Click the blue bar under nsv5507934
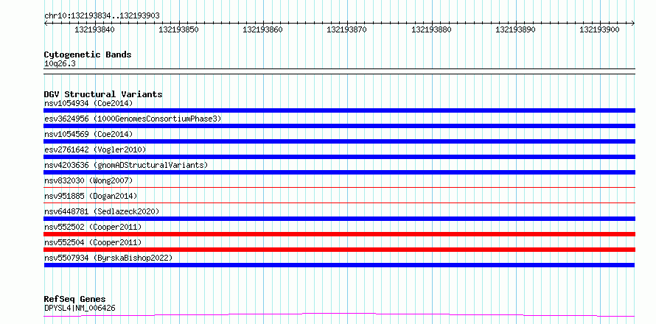Image resolution: width=656 pixels, height=324 pixels. point(339,265)
